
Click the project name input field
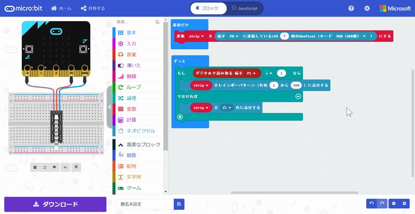[145, 204]
